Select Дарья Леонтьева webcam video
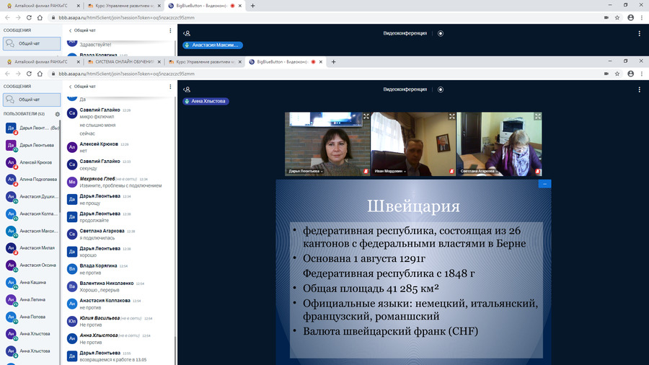This screenshot has height=365, width=649. pos(327,144)
